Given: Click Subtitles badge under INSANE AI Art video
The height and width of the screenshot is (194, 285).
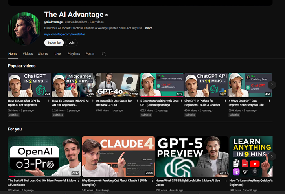Looking at the screenshot, I should (58, 115).
